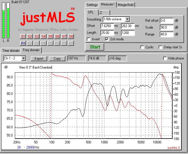Click the green Start button
Screen dimensions: 188x154
coord(95,47)
